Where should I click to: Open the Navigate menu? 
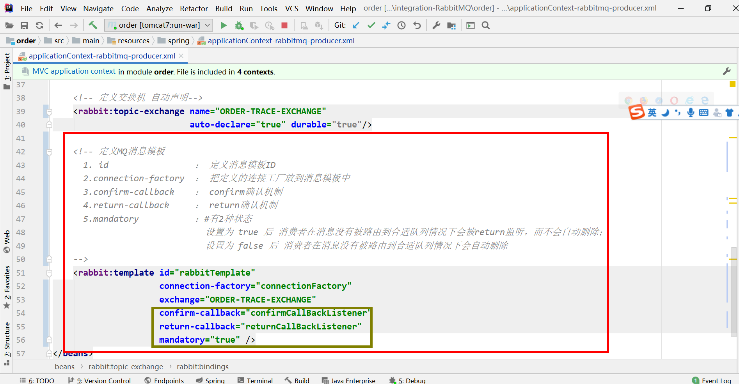pos(98,8)
